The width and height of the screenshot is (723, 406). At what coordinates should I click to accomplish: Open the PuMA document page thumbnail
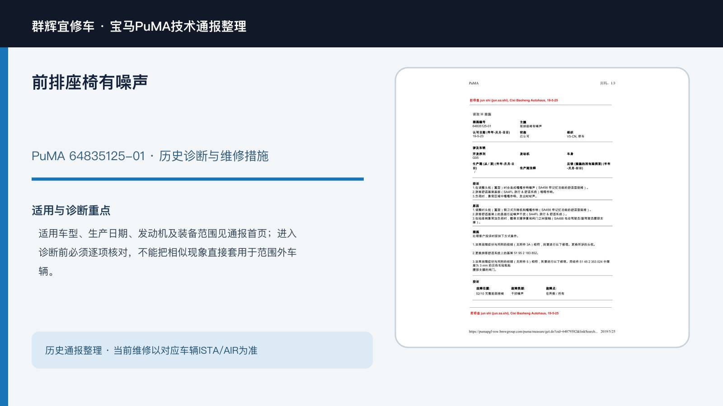pos(542,208)
